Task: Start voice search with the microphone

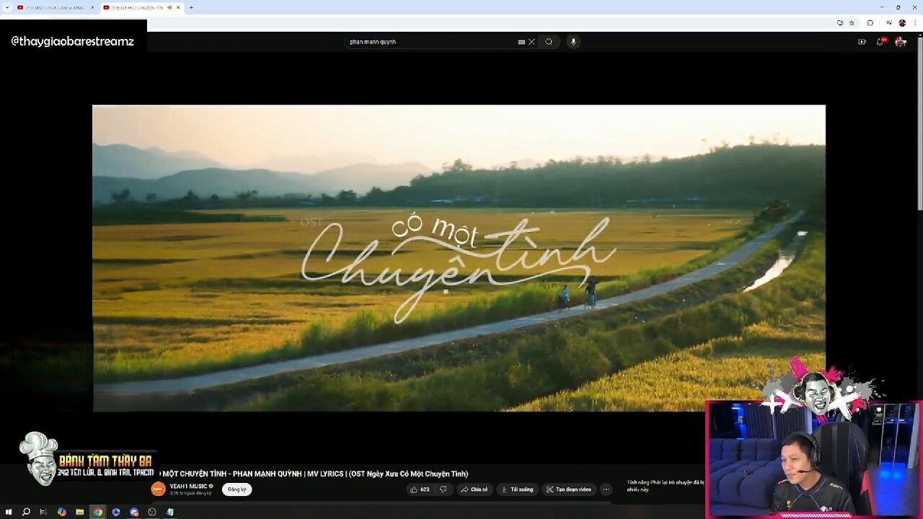Action: tap(573, 42)
